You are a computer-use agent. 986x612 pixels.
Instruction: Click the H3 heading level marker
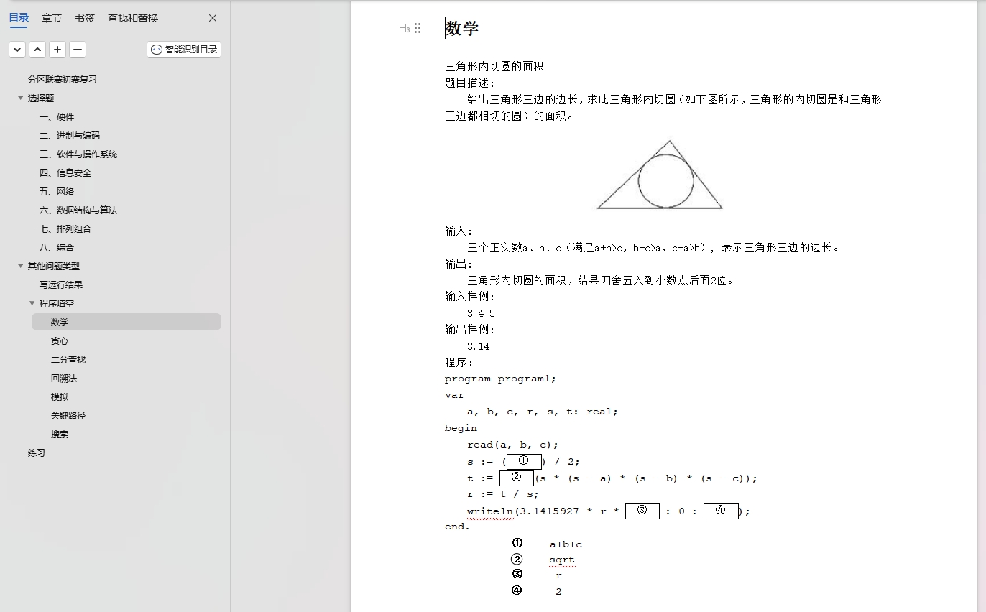pos(405,29)
